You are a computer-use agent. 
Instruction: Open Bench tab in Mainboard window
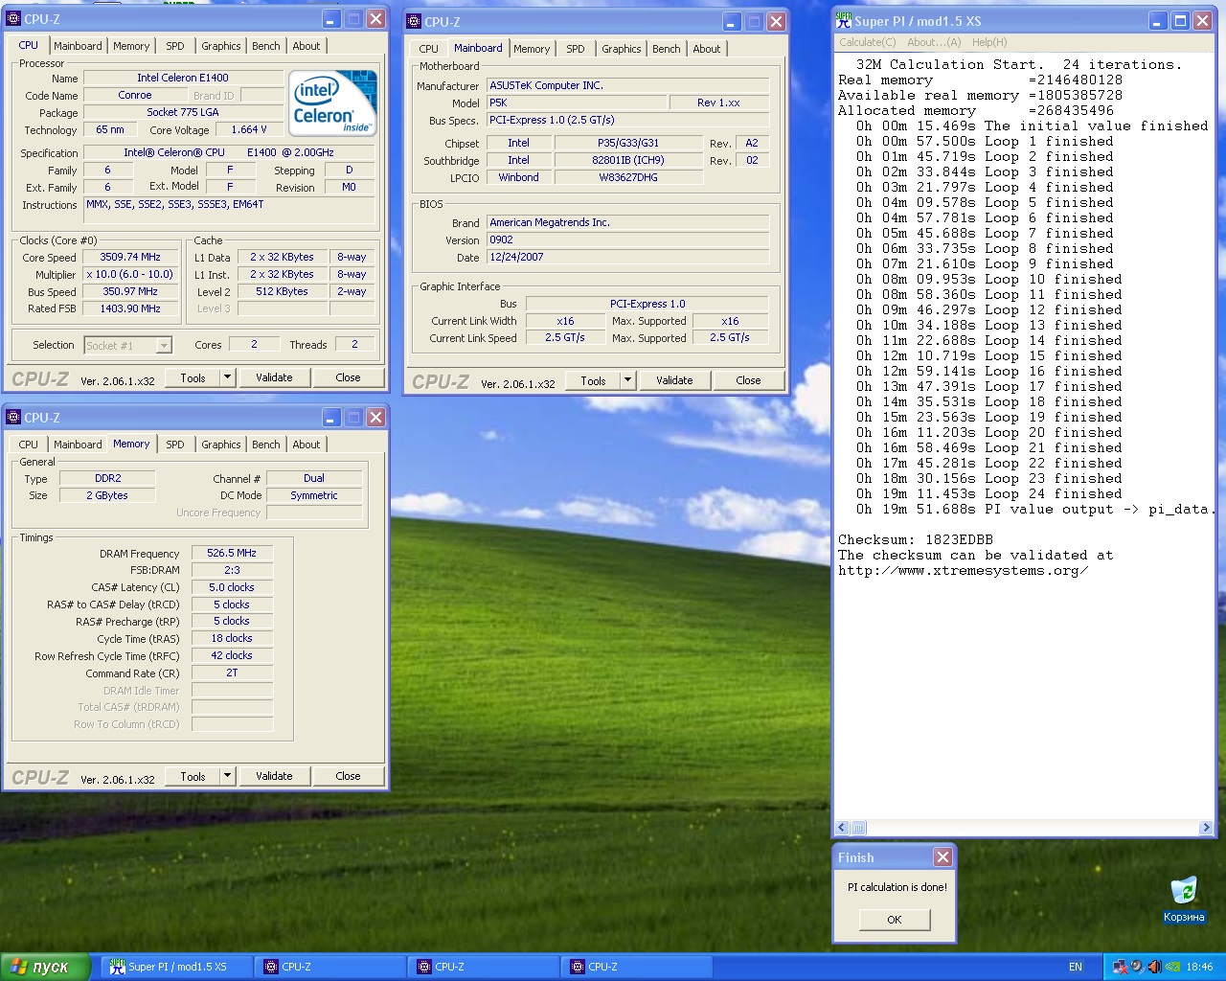click(x=667, y=49)
